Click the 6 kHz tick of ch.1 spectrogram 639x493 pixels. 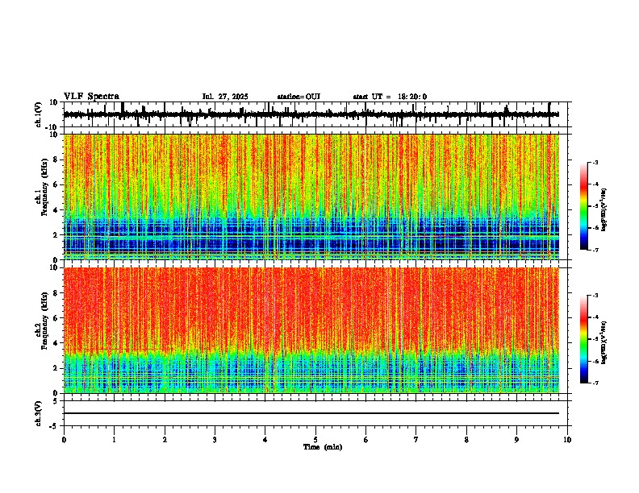[x=57, y=184]
